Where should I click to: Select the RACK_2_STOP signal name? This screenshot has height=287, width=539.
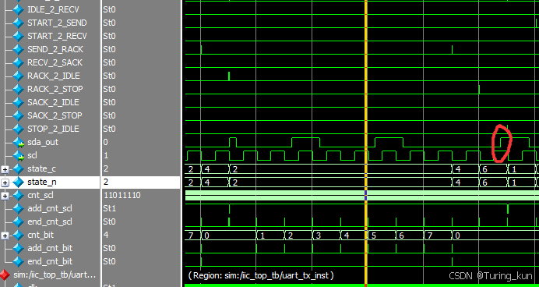pos(55,89)
